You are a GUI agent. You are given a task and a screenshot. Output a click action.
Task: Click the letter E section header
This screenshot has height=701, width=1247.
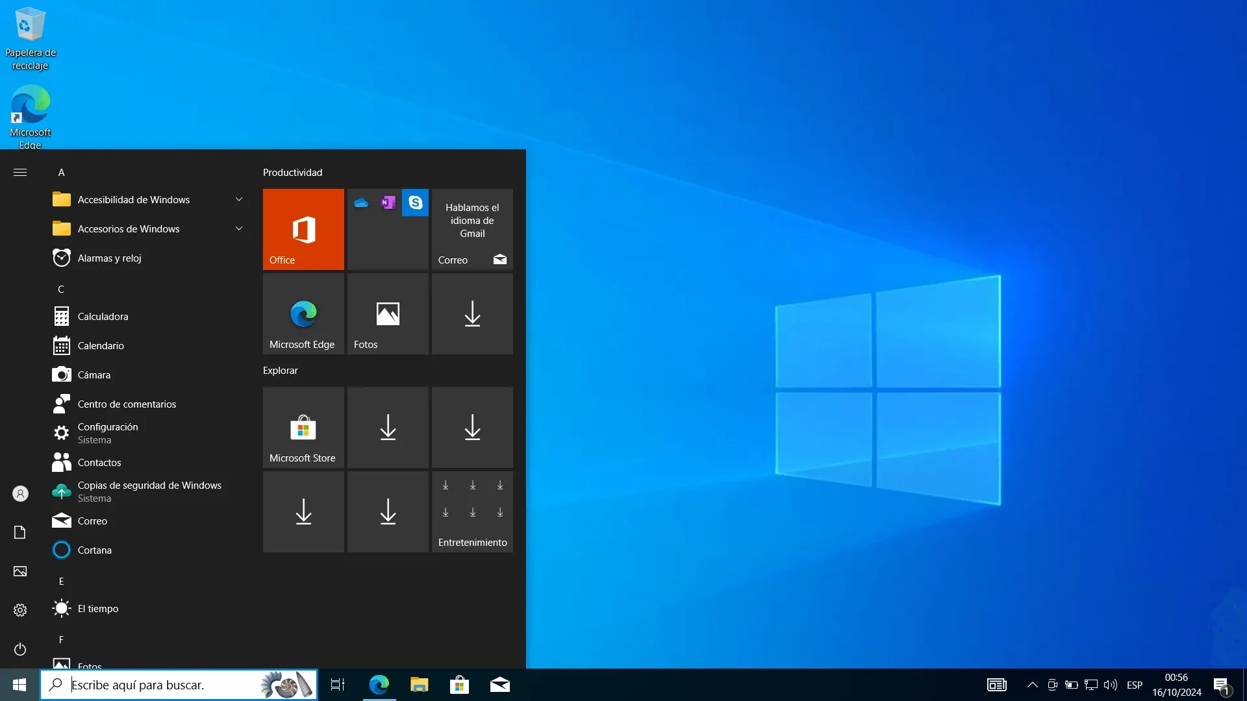pyautogui.click(x=62, y=582)
